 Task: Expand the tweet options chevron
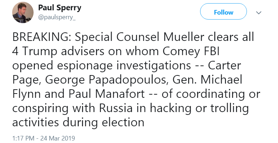(259, 12)
